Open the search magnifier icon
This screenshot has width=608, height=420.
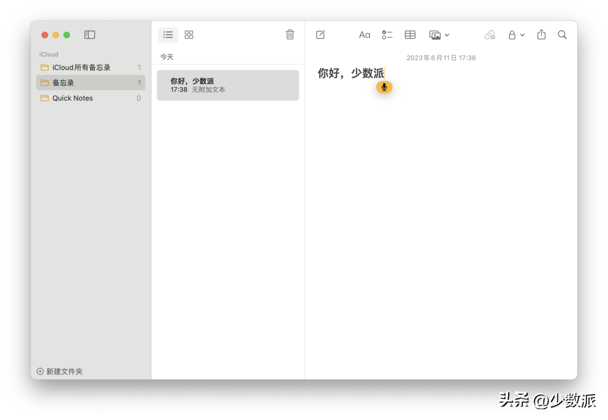(562, 35)
